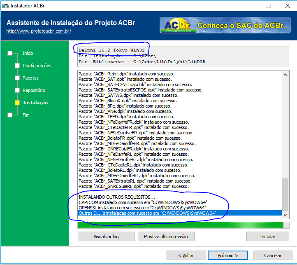Image resolution: width=297 pixels, height=265 pixels.
Task: Go to the Pacotes step label
Action: [30, 78]
